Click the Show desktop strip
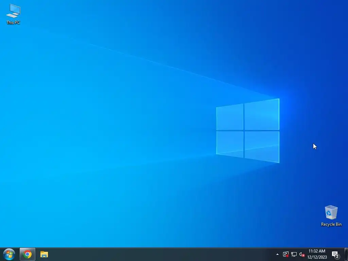Screen dimensions: 348x261 (346, 254)
